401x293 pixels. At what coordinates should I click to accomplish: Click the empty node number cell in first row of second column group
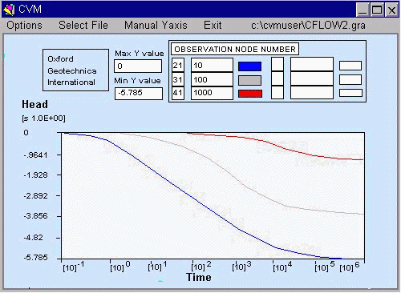(277, 64)
